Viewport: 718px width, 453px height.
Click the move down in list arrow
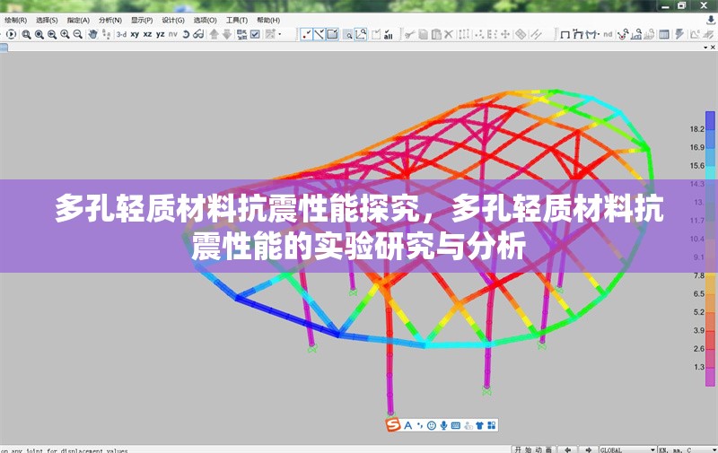[227, 34]
